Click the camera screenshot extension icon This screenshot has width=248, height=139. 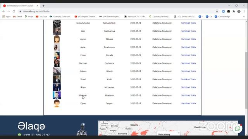(229, 11)
